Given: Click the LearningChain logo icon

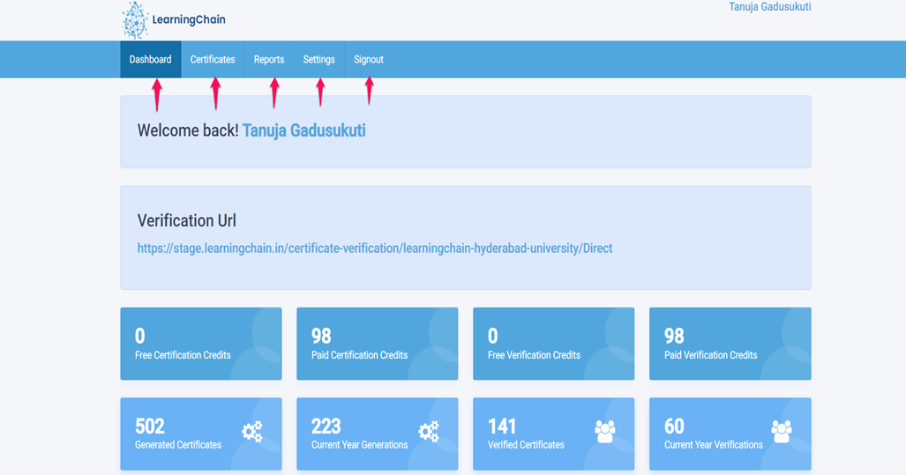Looking at the screenshot, I should 135,20.
